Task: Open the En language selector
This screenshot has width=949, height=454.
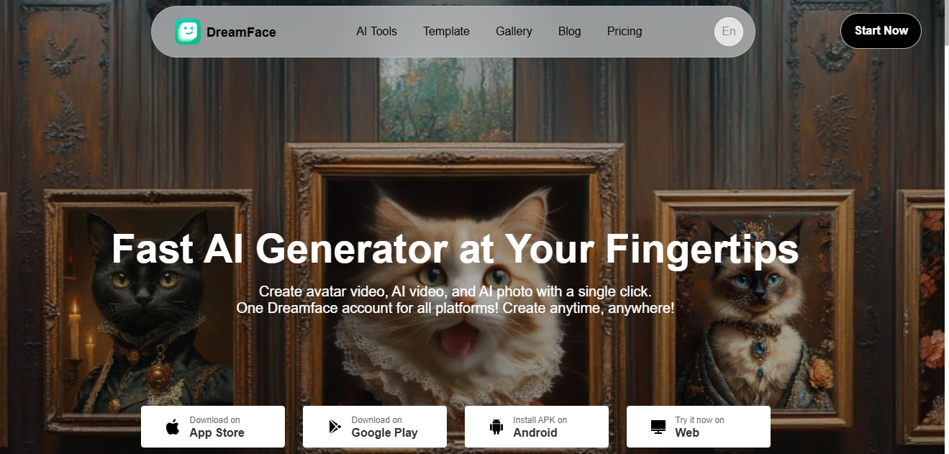Action: tap(729, 32)
